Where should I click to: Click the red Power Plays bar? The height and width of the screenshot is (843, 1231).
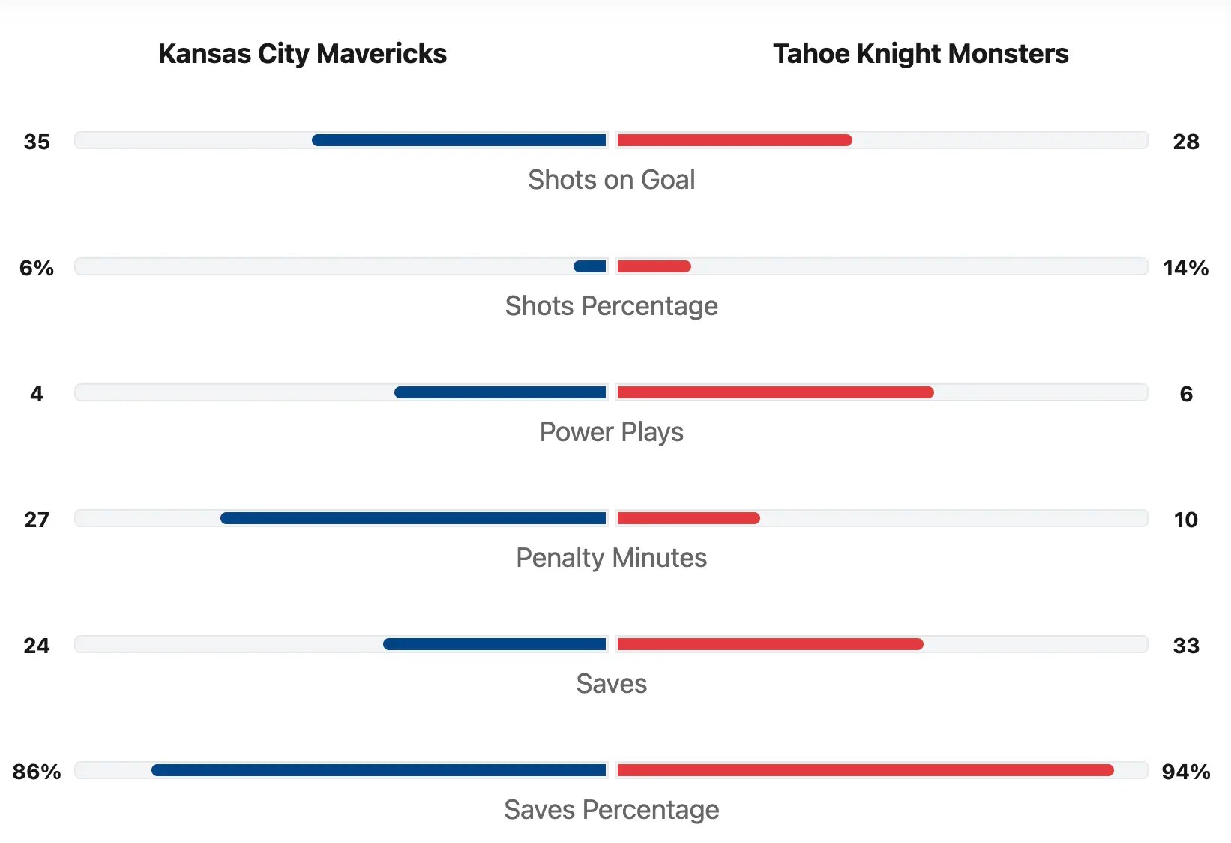tap(775, 392)
